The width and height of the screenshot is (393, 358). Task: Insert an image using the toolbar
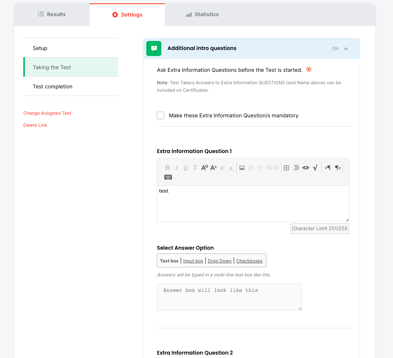point(242,168)
